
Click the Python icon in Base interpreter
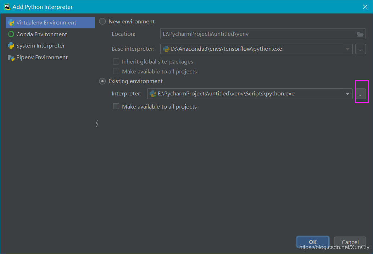(166, 49)
